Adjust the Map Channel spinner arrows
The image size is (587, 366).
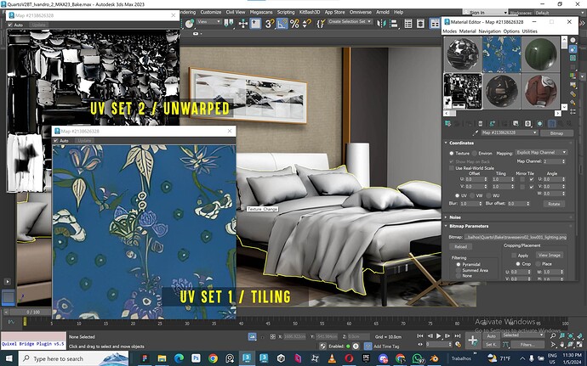click(563, 161)
